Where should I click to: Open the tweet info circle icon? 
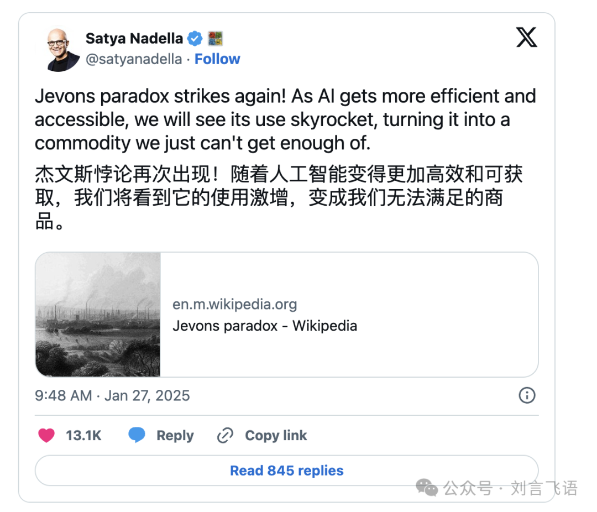(x=527, y=395)
